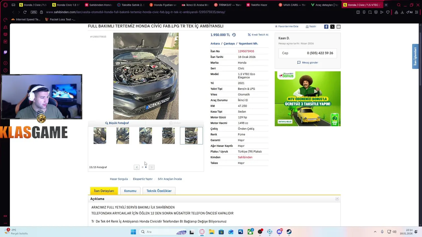Click Çankaya breadcrumb location link
This screenshot has height=237, width=422.
point(229,43)
